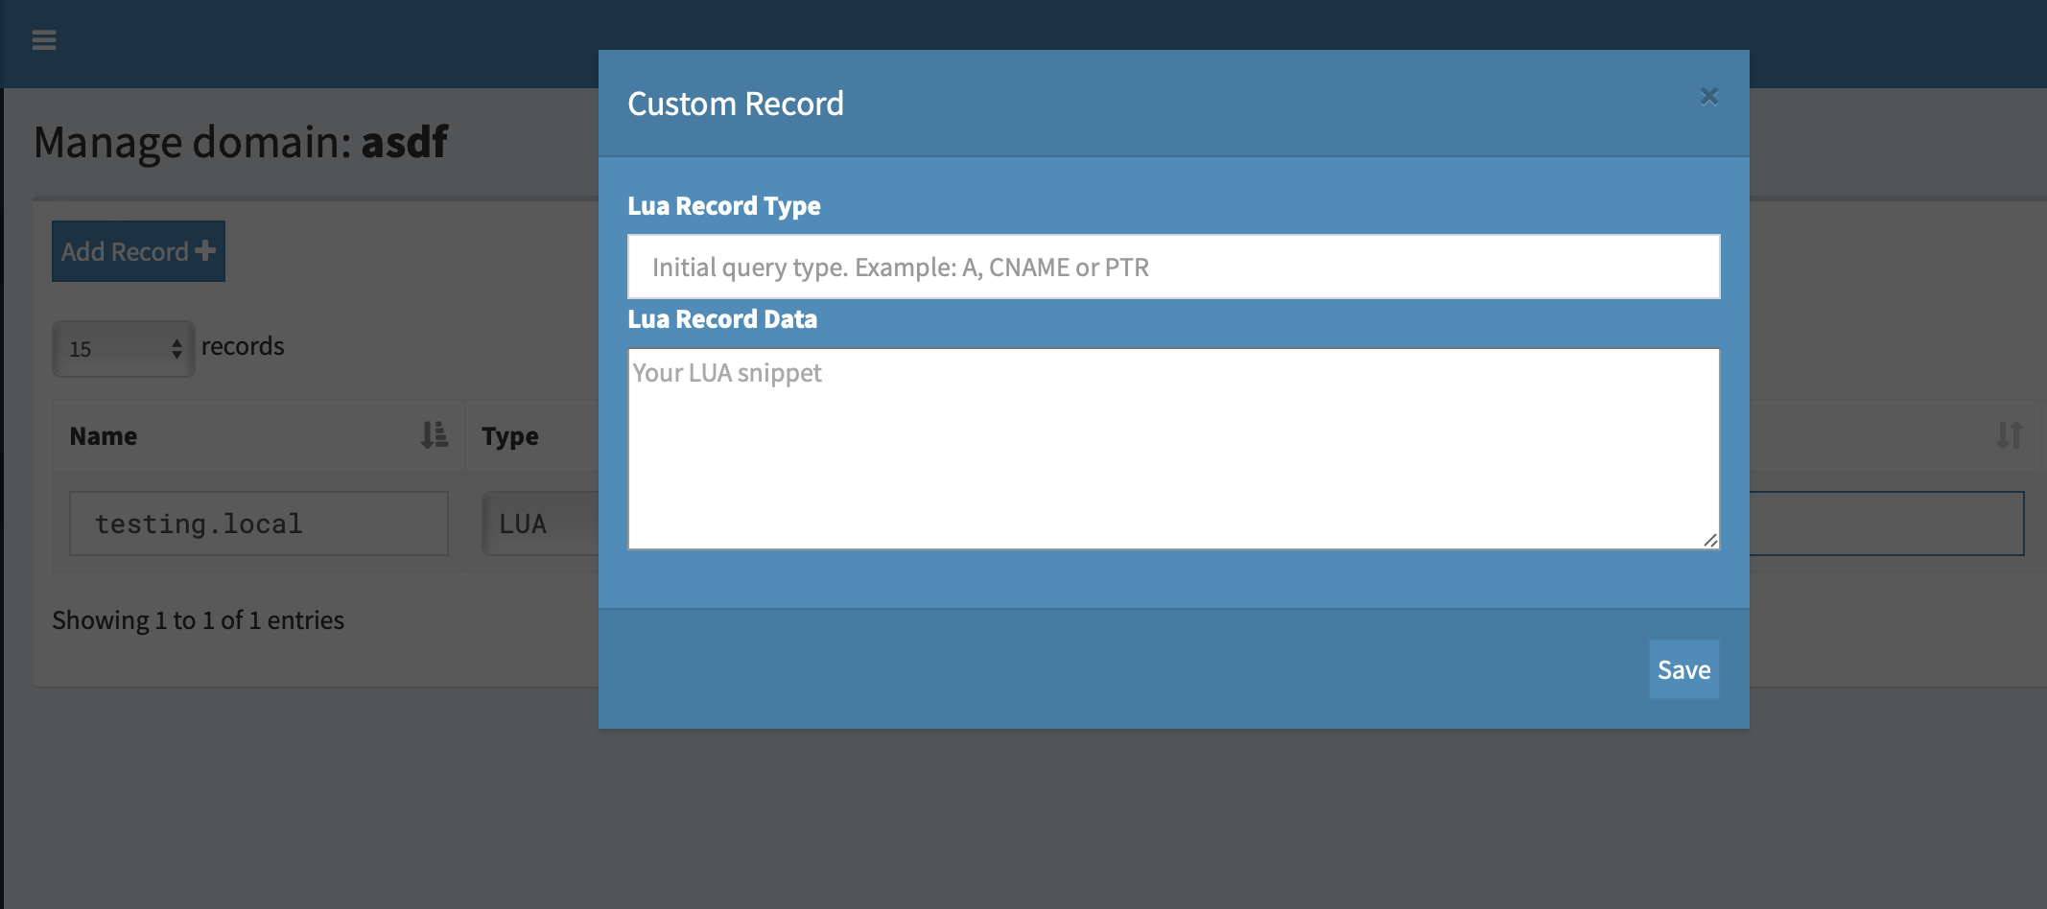2047x909 pixels.
Task: Click the stepper arrows on the records selector
Action: tap(176, 349)
